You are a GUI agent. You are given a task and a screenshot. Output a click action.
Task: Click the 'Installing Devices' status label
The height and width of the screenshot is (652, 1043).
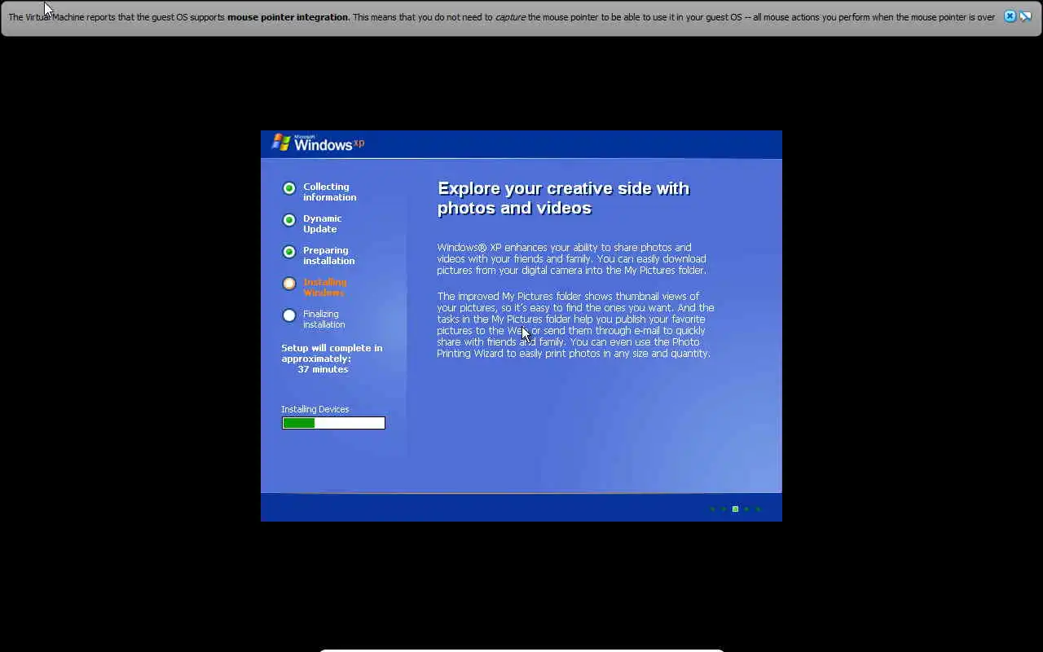pyautogui.click(x=315, y=409)
